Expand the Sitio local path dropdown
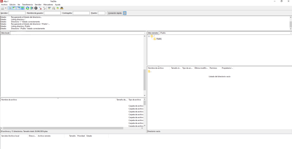Viewport: 292px width, 149px height. [x=145, y=33]
